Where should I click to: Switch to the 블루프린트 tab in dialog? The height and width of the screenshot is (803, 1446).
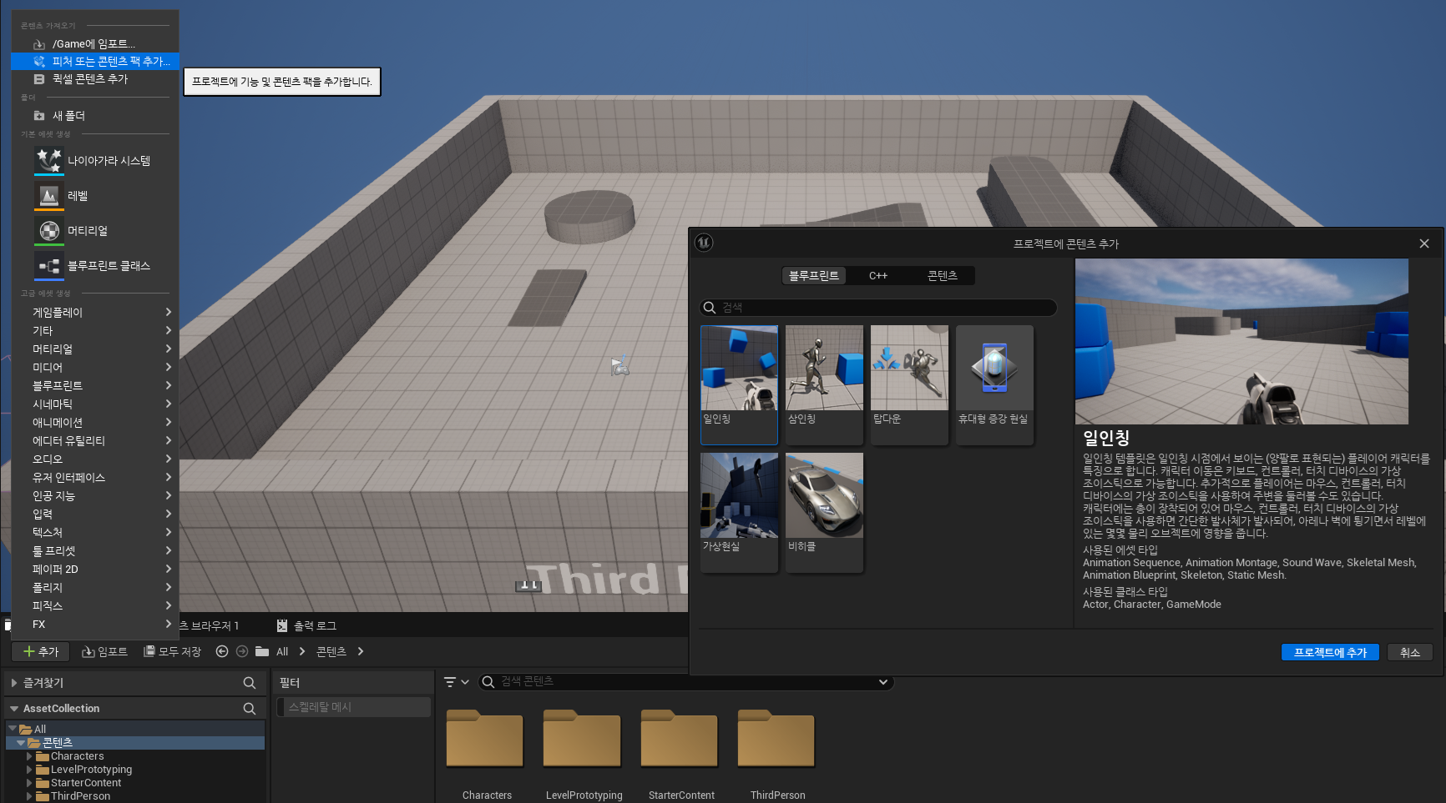point(814,275)
